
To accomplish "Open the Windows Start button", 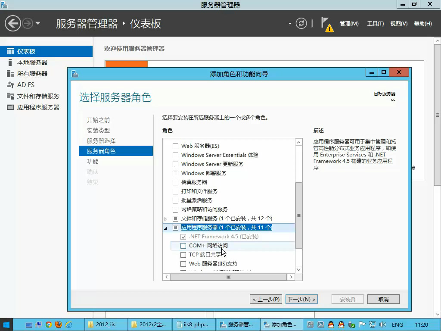I will (6, 325).
